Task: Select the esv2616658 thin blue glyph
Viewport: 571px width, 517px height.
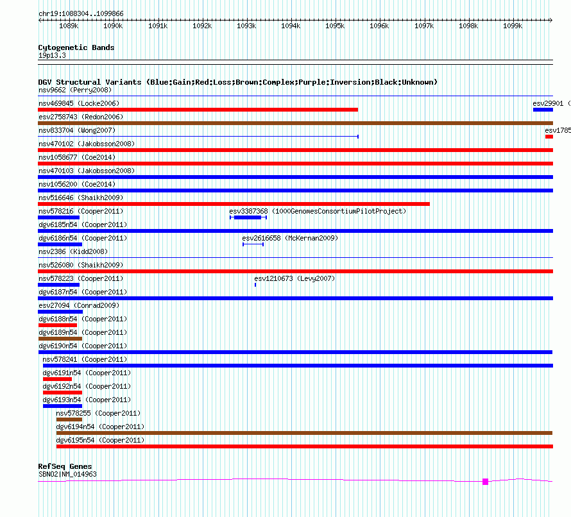Action: [x=253, y=244]
